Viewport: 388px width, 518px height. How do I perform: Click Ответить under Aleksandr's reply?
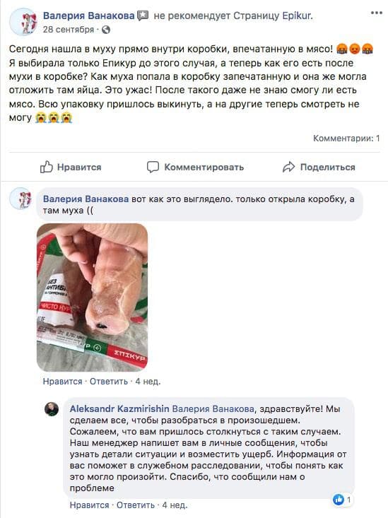(x=136, y=505)
